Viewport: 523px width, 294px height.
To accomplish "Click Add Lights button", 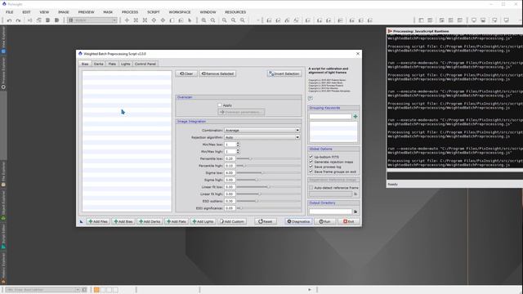I will tap(203, 221).
